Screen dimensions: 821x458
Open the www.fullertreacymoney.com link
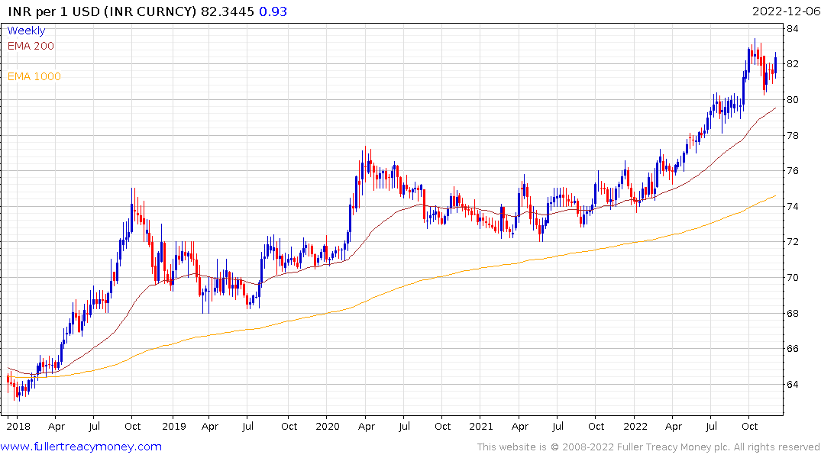81,447
